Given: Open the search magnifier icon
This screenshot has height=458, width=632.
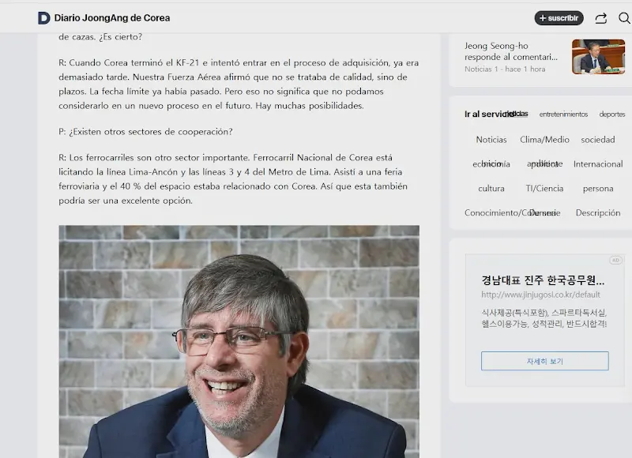Looking at the screenshot, I should pyautogui.click(x=624, y=18).
